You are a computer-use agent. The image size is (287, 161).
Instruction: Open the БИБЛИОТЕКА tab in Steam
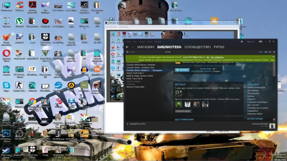[169, 47]
